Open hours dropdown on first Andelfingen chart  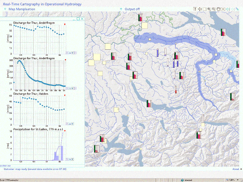click(x=72, y=53)
